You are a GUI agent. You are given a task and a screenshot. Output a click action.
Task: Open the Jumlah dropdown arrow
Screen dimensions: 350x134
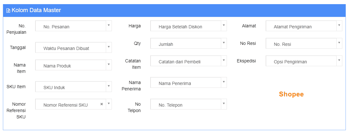[224, 43]
